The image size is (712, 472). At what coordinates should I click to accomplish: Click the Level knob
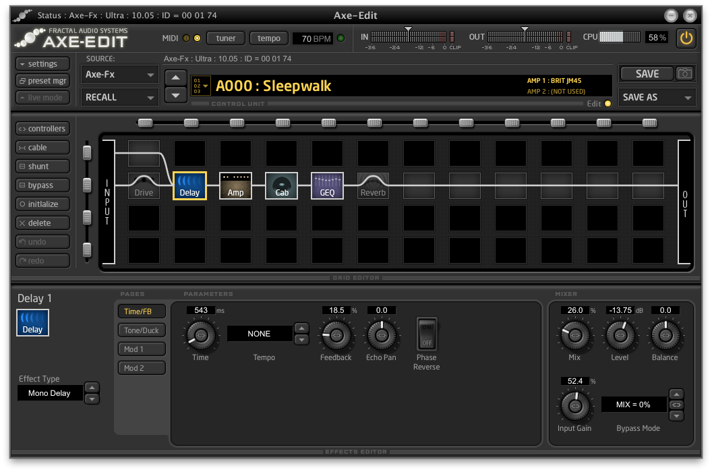(620, 335)
